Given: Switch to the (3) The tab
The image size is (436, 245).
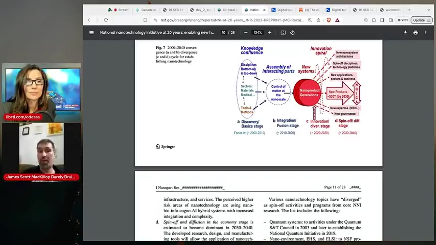Looking at the screenshot, I should point(309,10).
